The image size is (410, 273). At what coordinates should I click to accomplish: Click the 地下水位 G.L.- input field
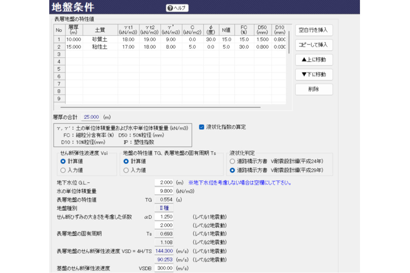coord(165,183)
